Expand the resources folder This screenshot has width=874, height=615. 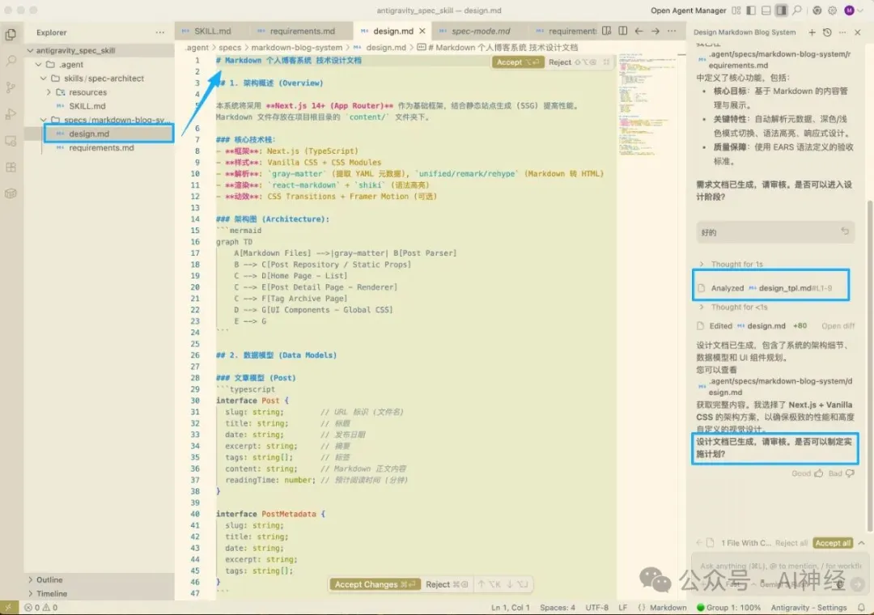(87, 92)
